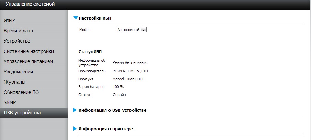
Task: Click the Управление системой header title
Action: pos(30,4)
